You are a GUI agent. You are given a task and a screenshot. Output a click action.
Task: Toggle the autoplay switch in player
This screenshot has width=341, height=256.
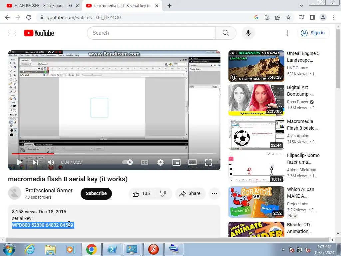point(128,162)
